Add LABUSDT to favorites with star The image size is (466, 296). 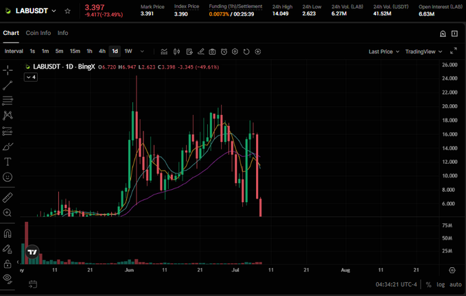point(68,11)
